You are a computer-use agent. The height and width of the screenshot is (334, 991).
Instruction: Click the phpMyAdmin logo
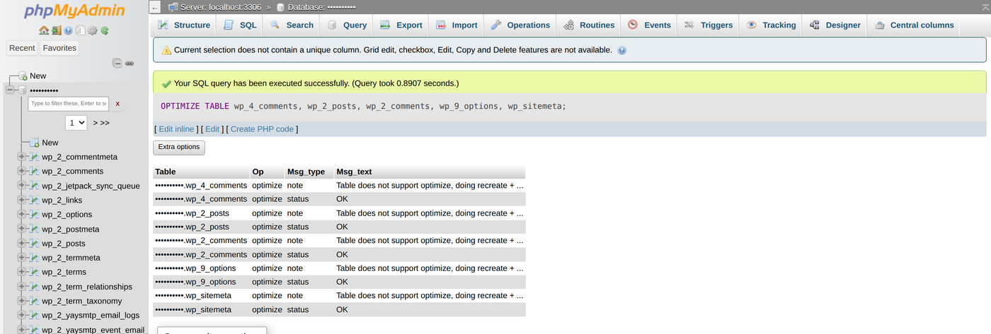[x=74, y=11]
